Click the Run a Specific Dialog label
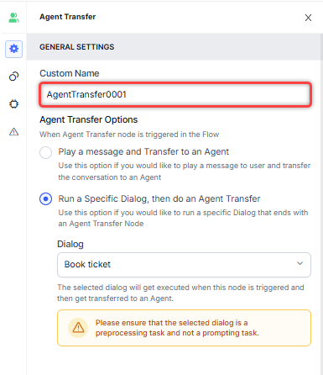Screen dimensions: 323x375 [x=159, y=198]
